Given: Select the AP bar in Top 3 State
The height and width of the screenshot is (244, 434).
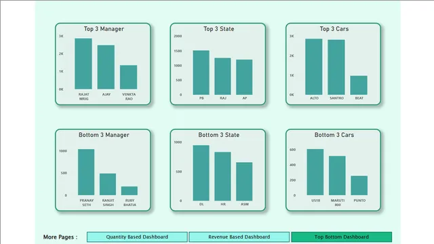Looking at the screenshot, I should 244,77.
